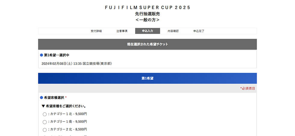Click the ▼ triangle before 希望席種をご選択ください
The width and height of the screenshot is (295, 136).
[43, 106]
